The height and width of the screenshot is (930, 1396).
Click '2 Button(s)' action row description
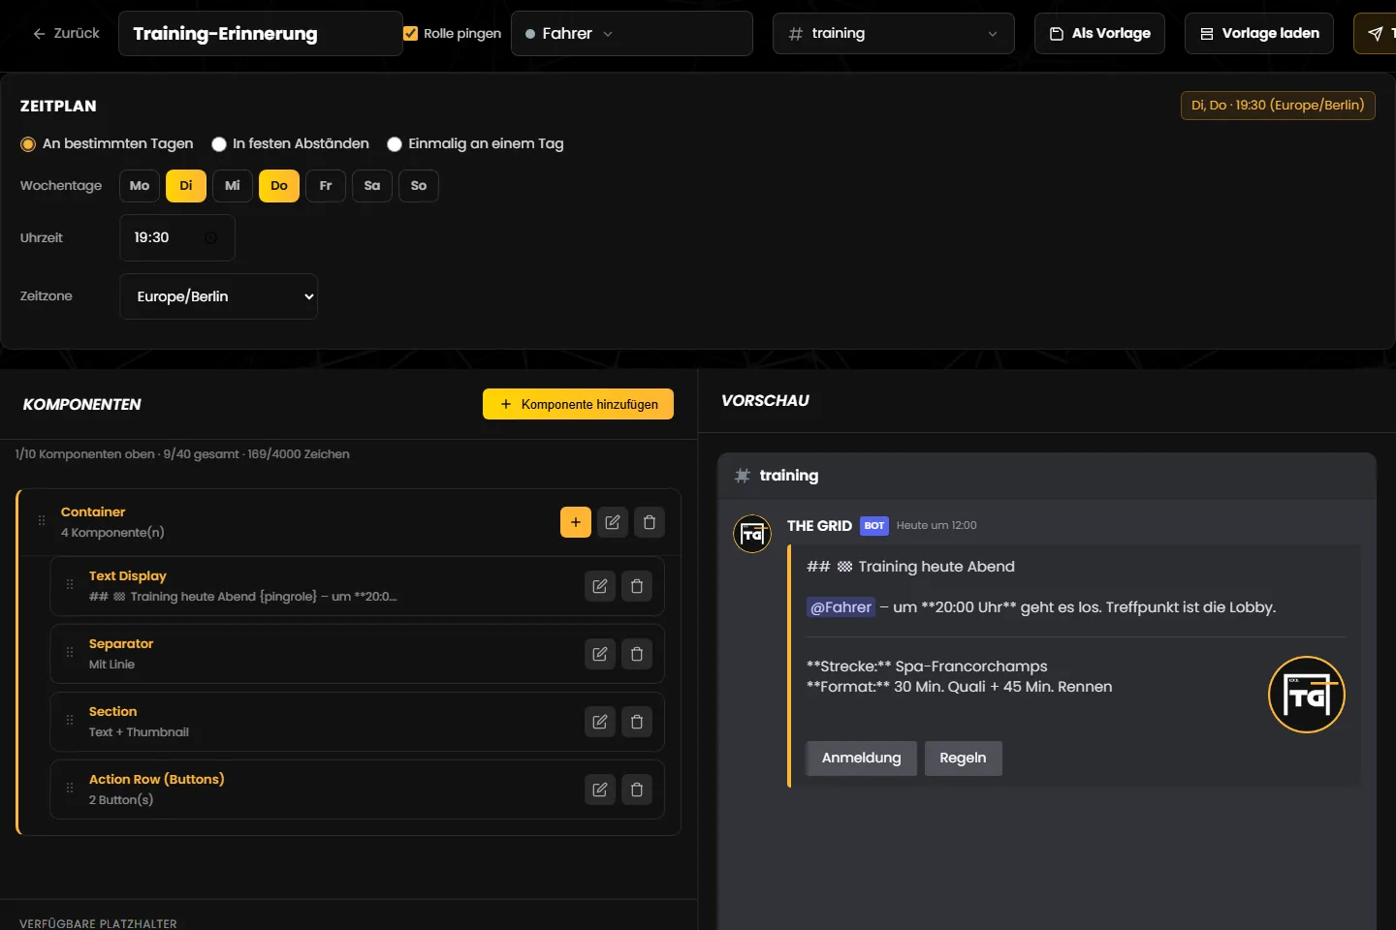(121, 799)
